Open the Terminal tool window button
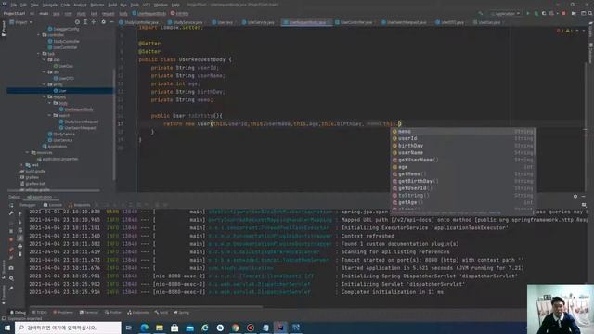 coord(89,313)
